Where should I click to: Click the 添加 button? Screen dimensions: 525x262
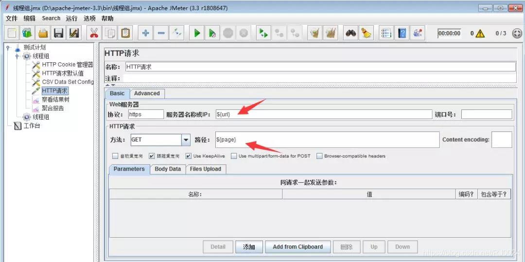(x=249, y=247)
